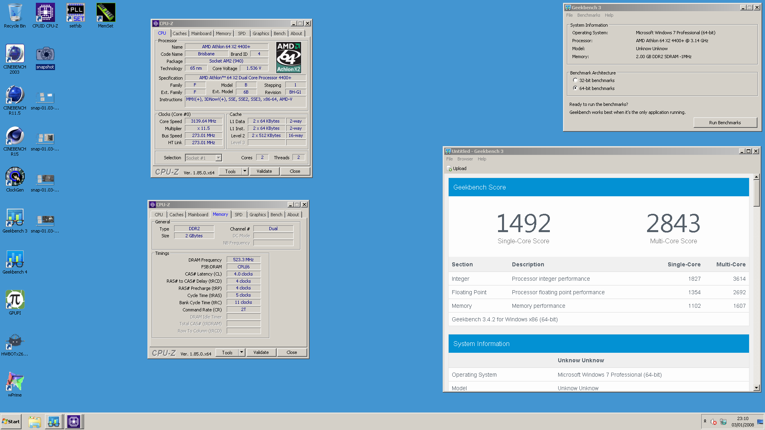Open About tab in top CPU-Z window
The image size is (765, 430).
(x=296, y=33)
